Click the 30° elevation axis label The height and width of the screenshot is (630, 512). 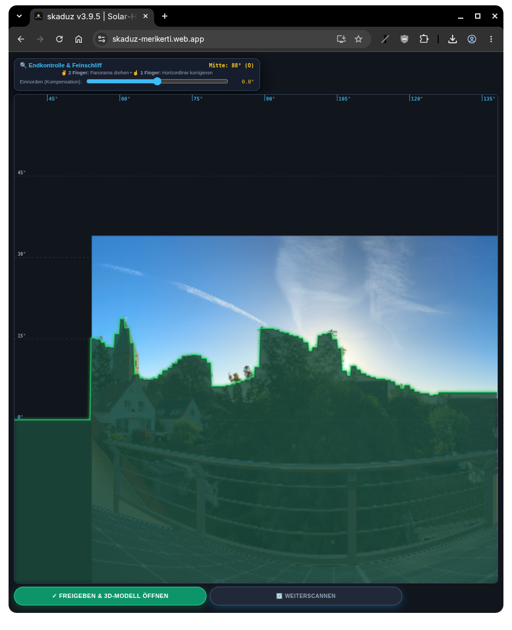coord(21,254)
